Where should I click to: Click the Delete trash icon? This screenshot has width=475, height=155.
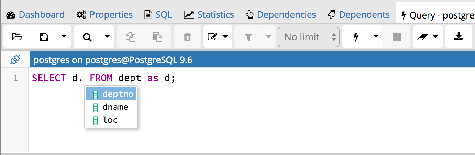tap(187, 37)
